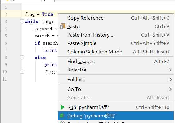Click the empty line 11 gutter number
Image resolution: width=175 pixels, height=123 pixels.
pos(5,79)
